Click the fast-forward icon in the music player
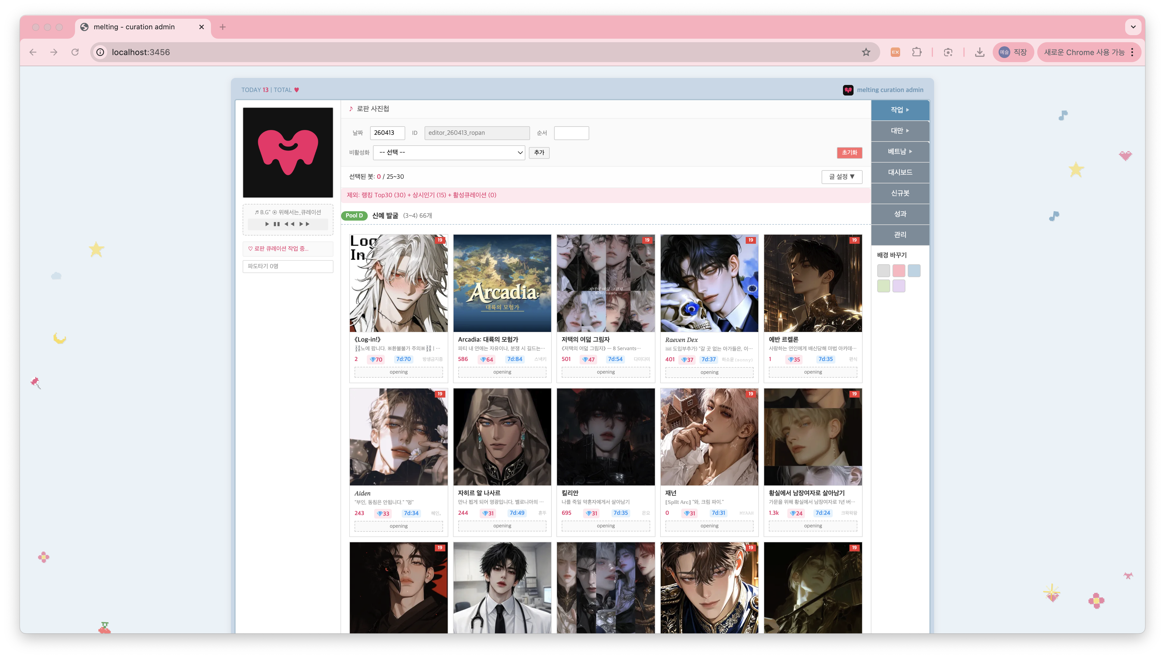The width and height of the screenshot is (1165, 658). [304, 224]
